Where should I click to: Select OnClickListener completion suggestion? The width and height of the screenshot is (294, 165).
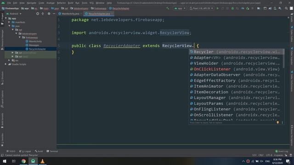coord(236,69)
